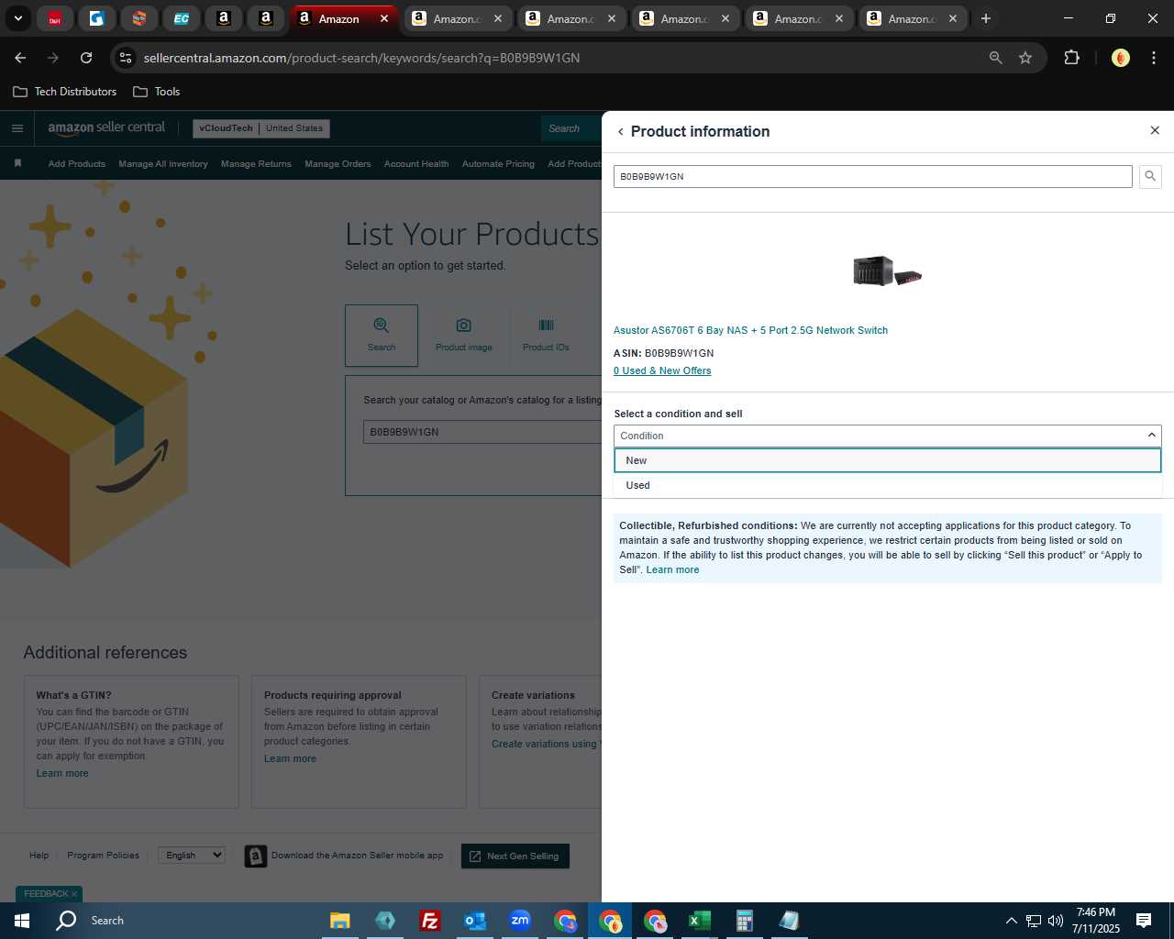Click the FEEDBACK tab
1174x939 pixels.
coord(46,894)
